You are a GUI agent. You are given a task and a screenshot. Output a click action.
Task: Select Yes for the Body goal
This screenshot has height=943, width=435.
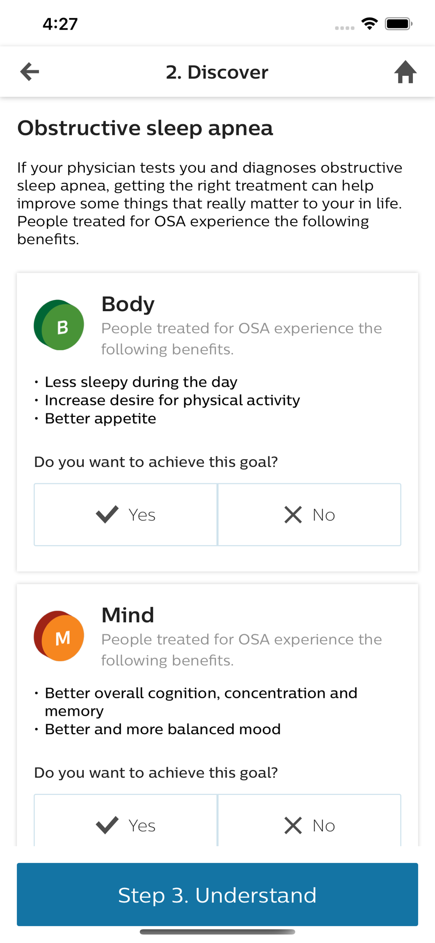coord(126,514)
